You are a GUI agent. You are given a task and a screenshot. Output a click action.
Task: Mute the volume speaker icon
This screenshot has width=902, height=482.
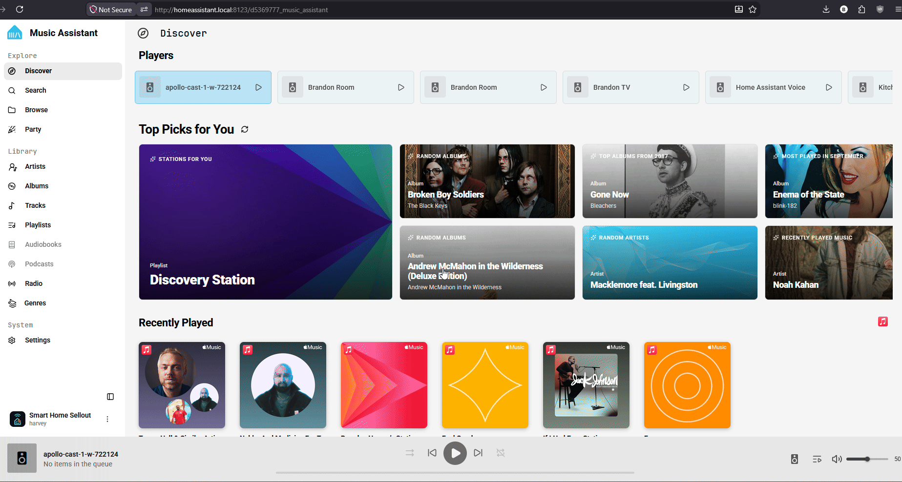point(837,459)
